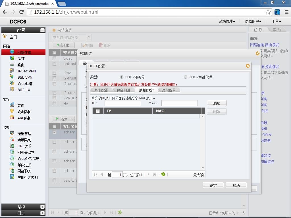Toggle checkbox for dmz zone row
This screenshot has width=291, height=218.
tap(54, 73)
